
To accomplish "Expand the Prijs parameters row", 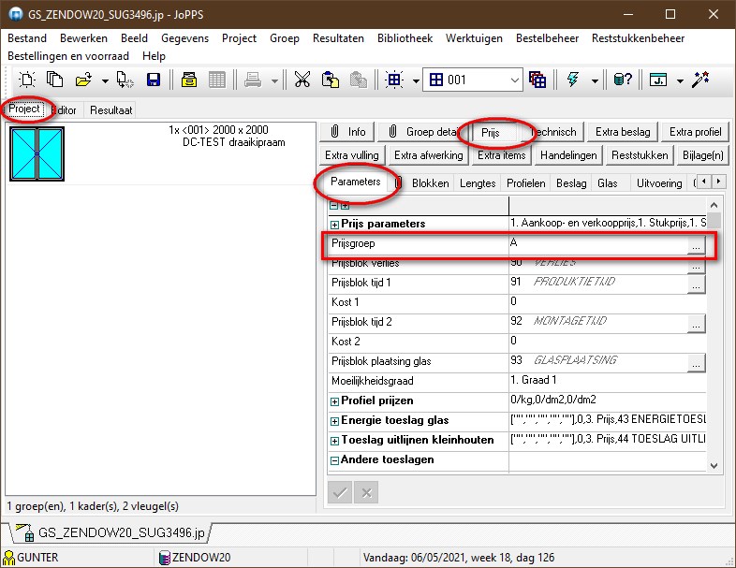I will coord(334,225).
